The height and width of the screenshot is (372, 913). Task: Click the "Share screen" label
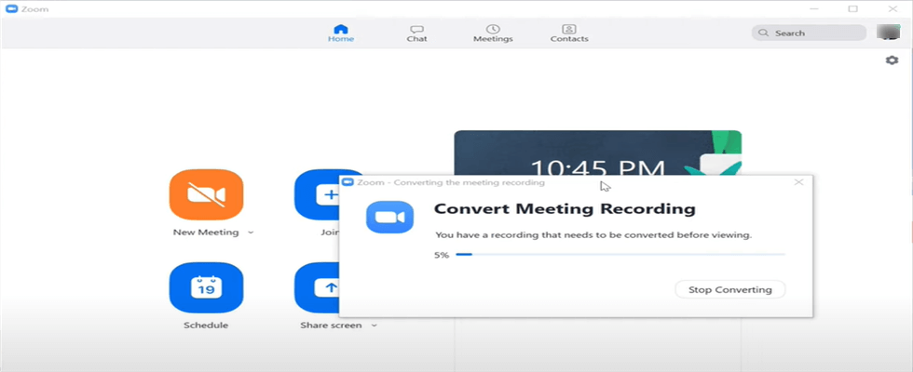pos(331,325)
